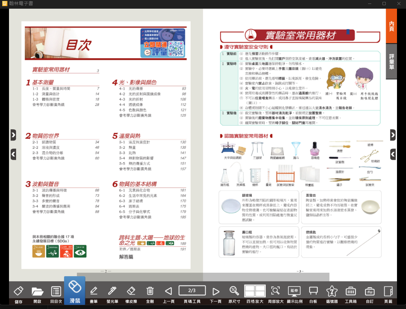Go to previous page 上一頁
Screen dimensions: 406x309
click(169, 294)
